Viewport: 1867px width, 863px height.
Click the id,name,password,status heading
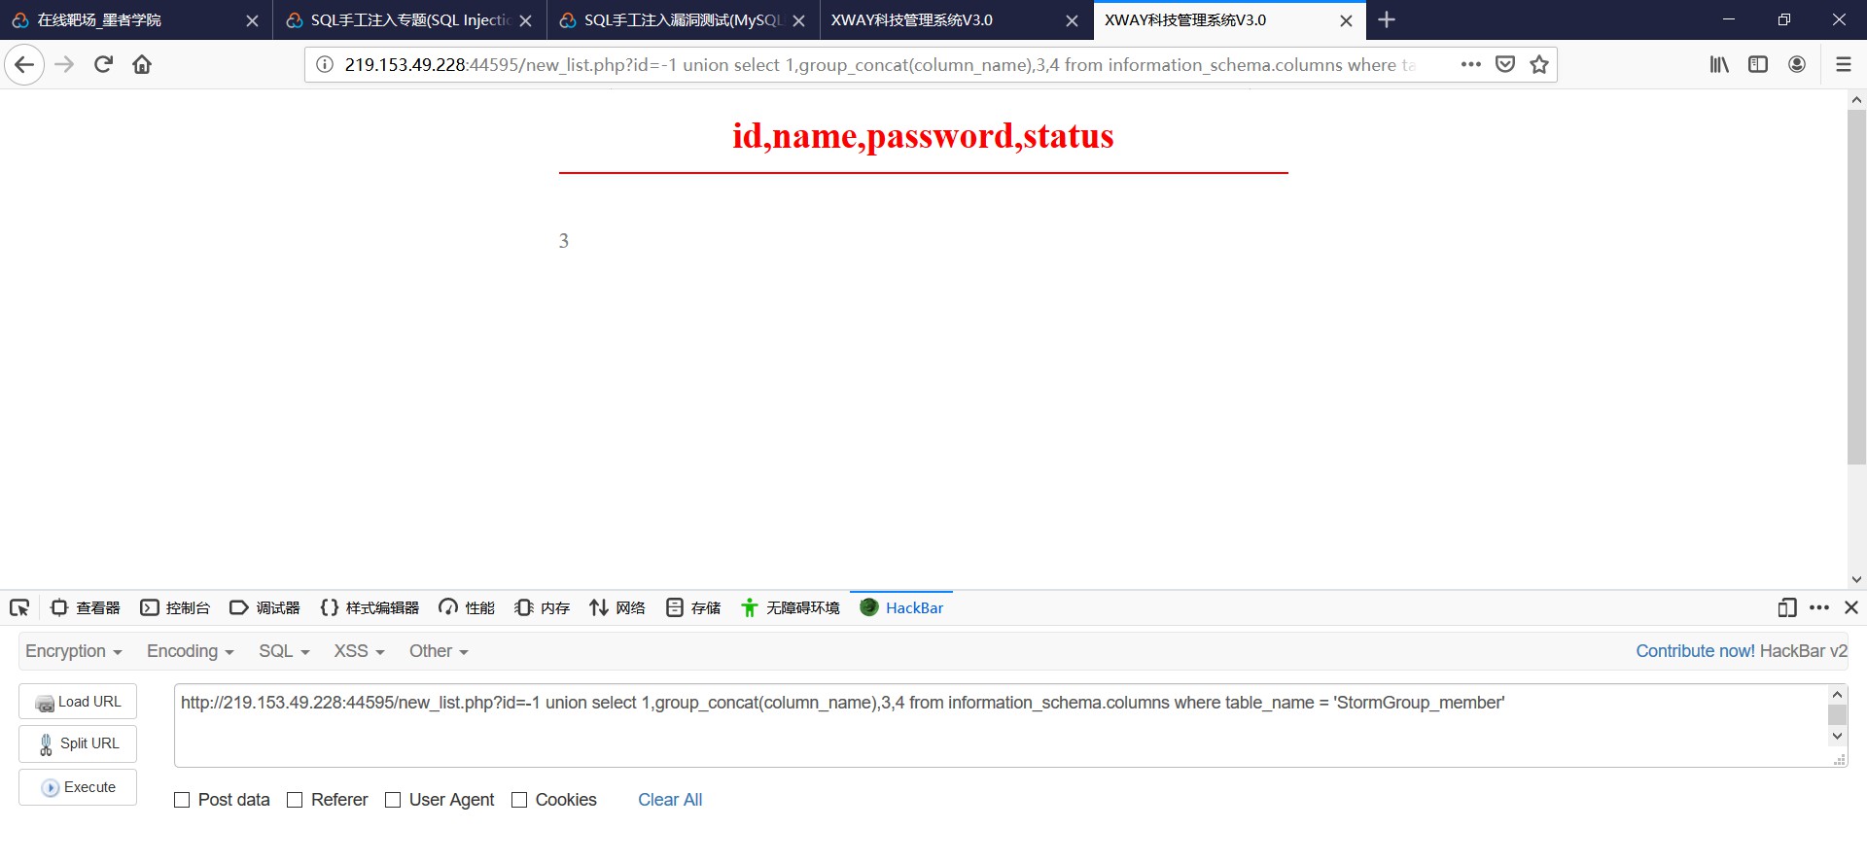pyautogui.click(x=923, y=136)
